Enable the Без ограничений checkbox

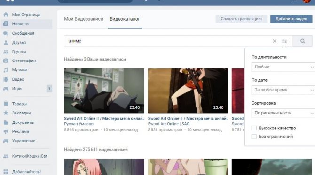click(254, 137)
